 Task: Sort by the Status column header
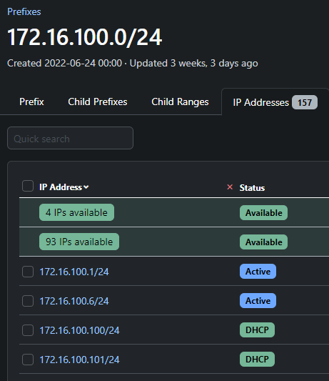[x=252, y=187]
